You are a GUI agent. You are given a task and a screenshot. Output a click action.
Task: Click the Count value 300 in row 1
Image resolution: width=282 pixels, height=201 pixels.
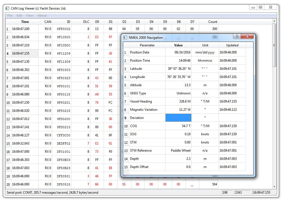point(209,29)
